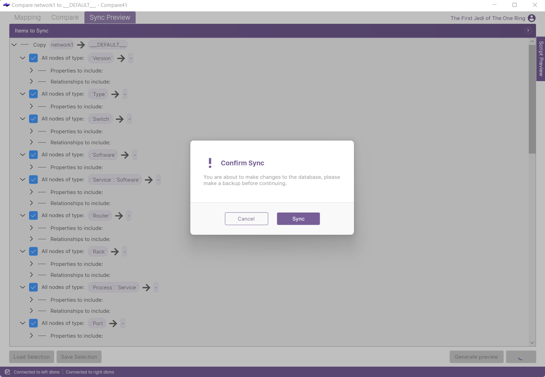This screenshot has width=545, height=377.
Task: Expand Relationships to include under Process:Service
Action: tap(31, 311)
